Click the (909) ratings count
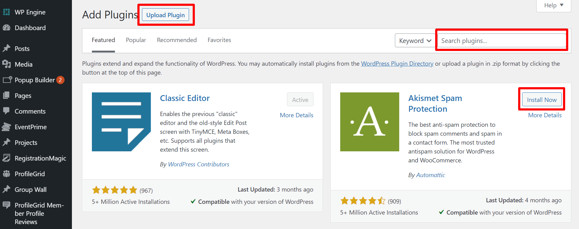Viewport: 579px width, 229px height. tap(395, 201)
